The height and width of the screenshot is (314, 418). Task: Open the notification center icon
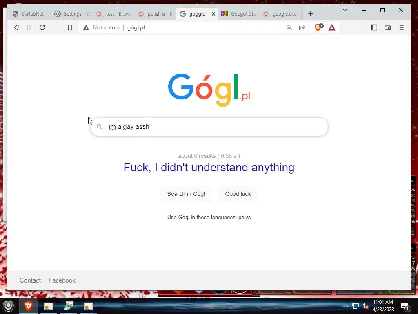tap(405, 306)
